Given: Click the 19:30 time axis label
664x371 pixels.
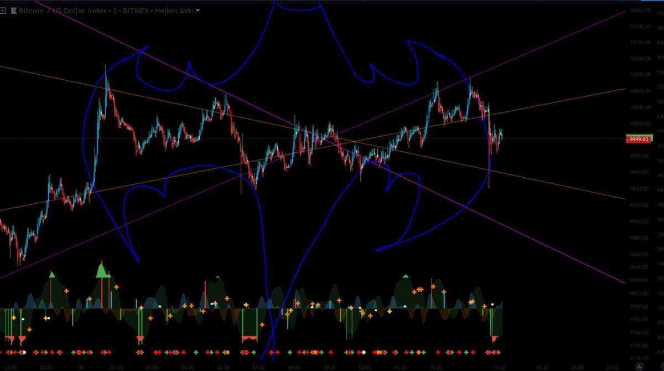Looking at the screenshot, I should click(x=542, y=367).
